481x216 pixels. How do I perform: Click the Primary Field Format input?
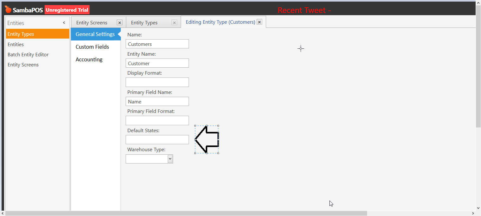pyautogui.click(x=157, y=120)
